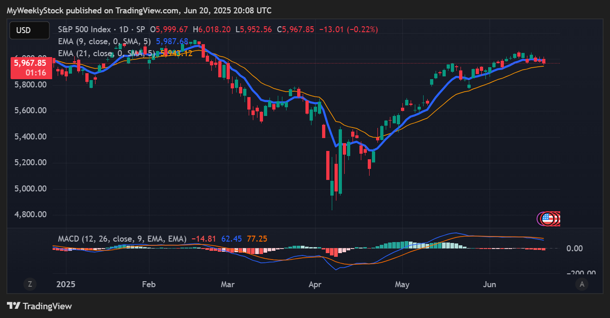Open the US flag events marker
The height and width of the screenshot is (318, 610).
[x=547, y=219]
